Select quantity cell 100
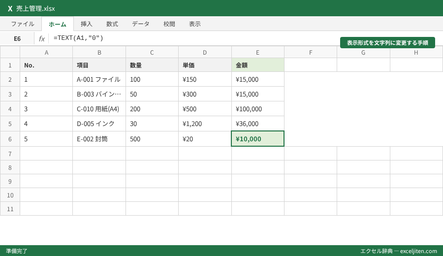 (x=152, y=79)
